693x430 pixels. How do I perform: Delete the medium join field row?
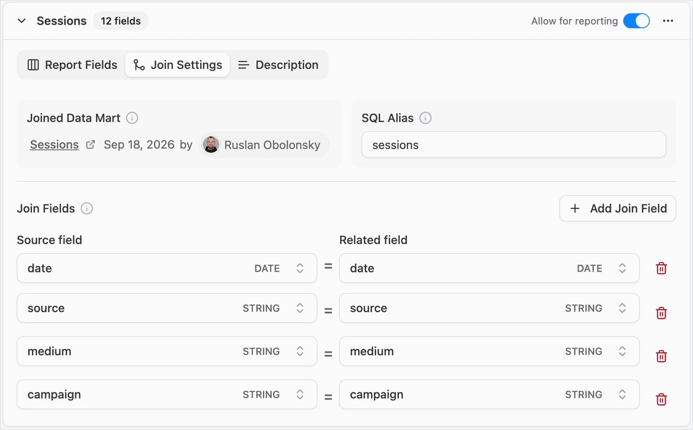pyautogui.click(x=662, y=356)
